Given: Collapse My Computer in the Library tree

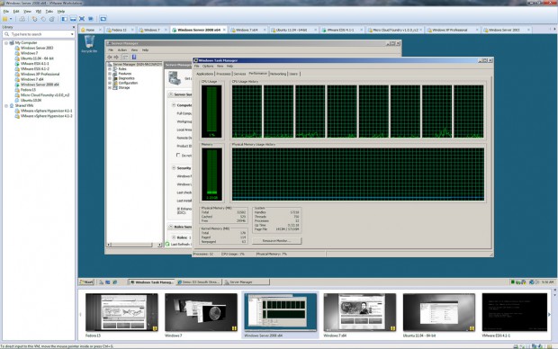Looking at the screenshot, I should click(6, 42).
